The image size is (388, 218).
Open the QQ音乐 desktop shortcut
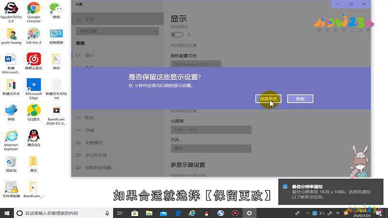pyautogui.click(x=33, y=113)
